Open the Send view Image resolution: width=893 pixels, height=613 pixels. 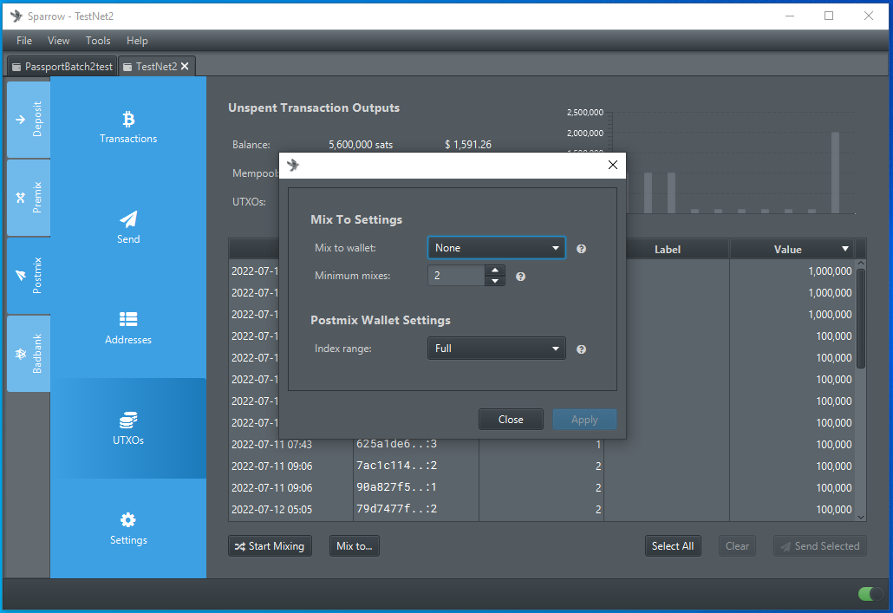pyautogui.click(x=128, y=227)
